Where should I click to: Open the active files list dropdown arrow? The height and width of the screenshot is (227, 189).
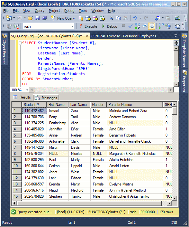pyautogui.click(x=176, y=35)
